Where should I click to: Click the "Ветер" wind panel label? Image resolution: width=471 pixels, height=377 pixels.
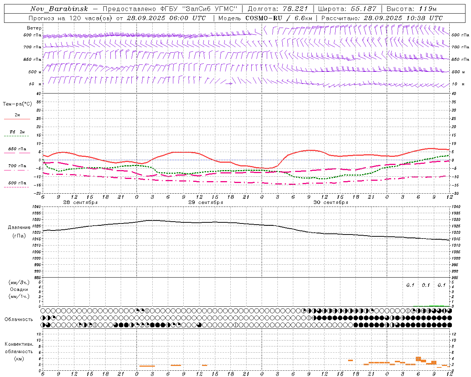(x=34, y=28)
